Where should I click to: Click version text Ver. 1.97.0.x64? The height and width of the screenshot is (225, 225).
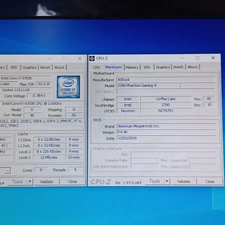point(128,183)
